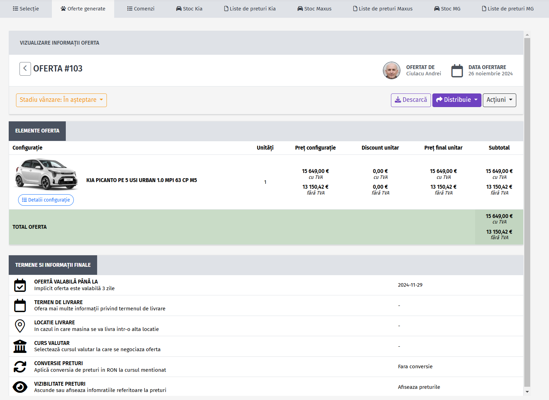
Task: Click the calendar-check icon for OFERTĂ VALABILĂ PÂNĂ LA
Action: 20,285
